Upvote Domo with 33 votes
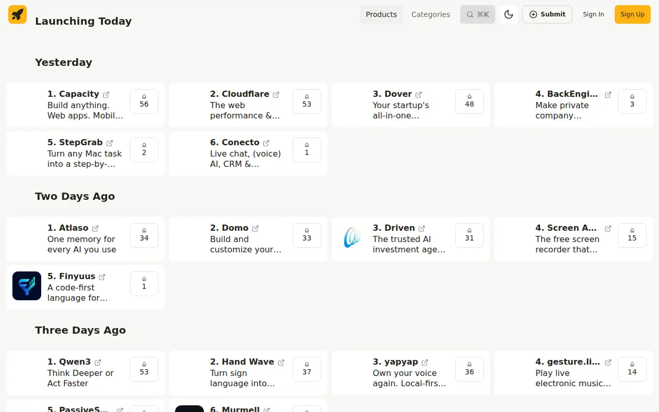659x412 pixels. pos(307,235)
